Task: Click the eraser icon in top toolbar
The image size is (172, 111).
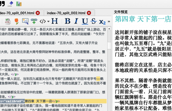Action: click(x=11, y=4)
